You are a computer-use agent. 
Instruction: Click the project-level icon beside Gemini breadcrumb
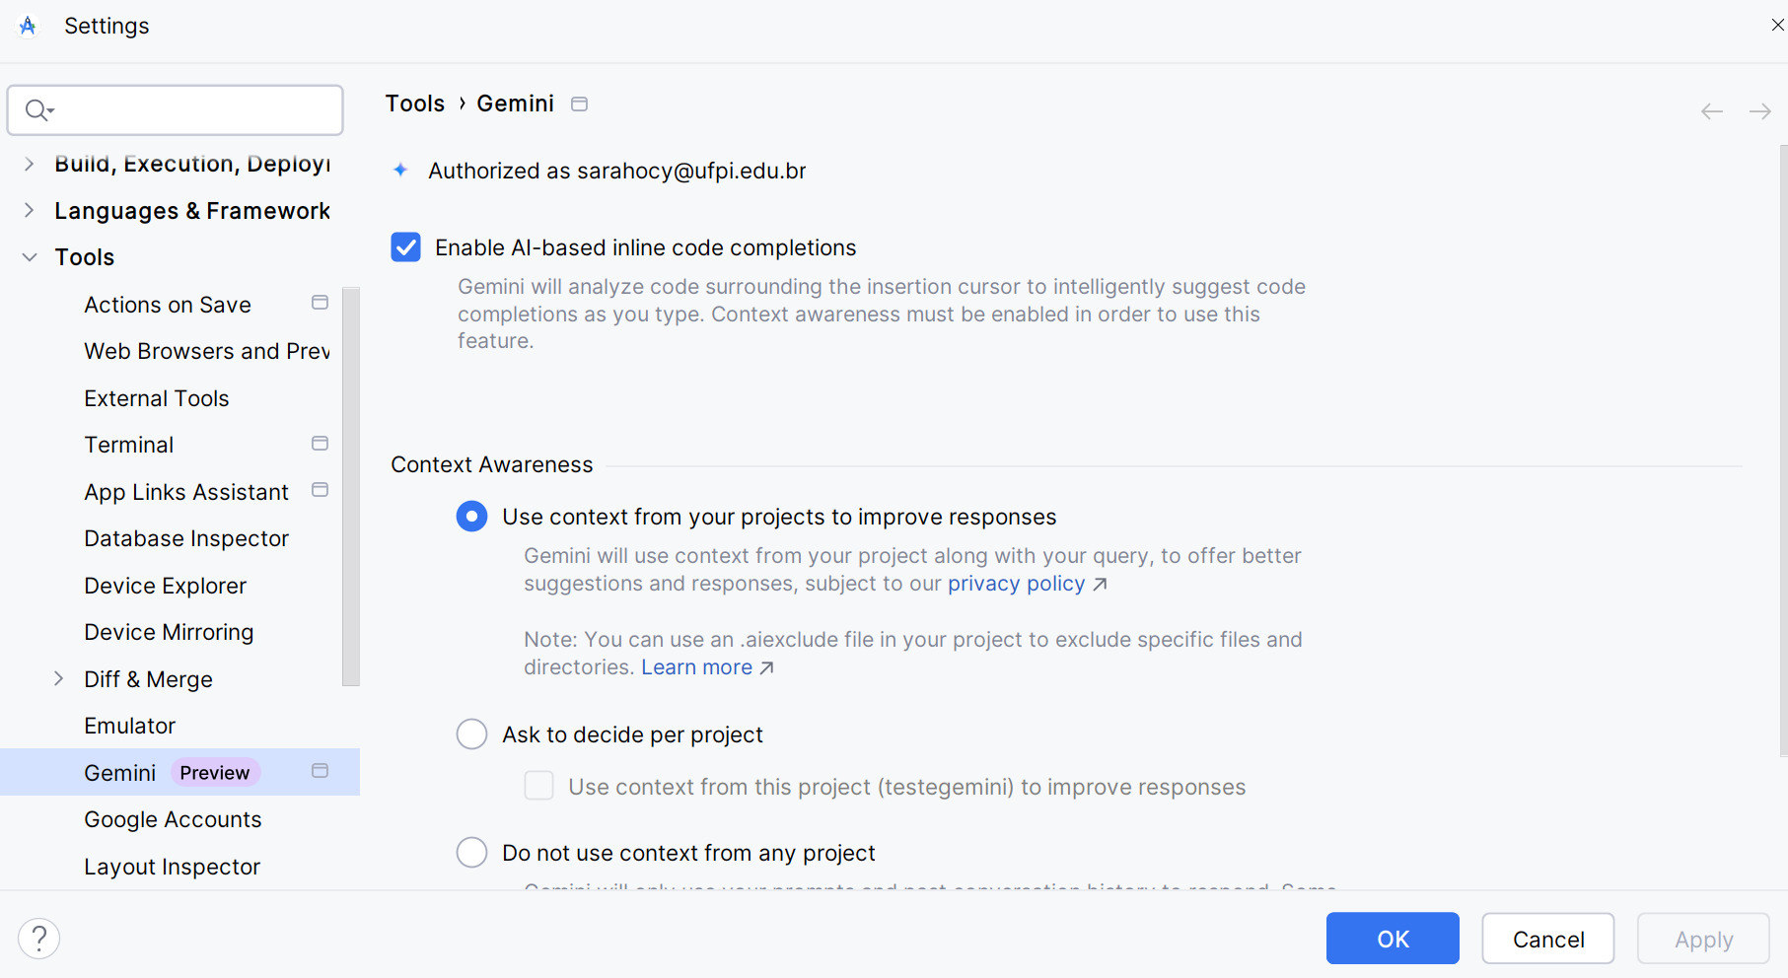[580, 104]
